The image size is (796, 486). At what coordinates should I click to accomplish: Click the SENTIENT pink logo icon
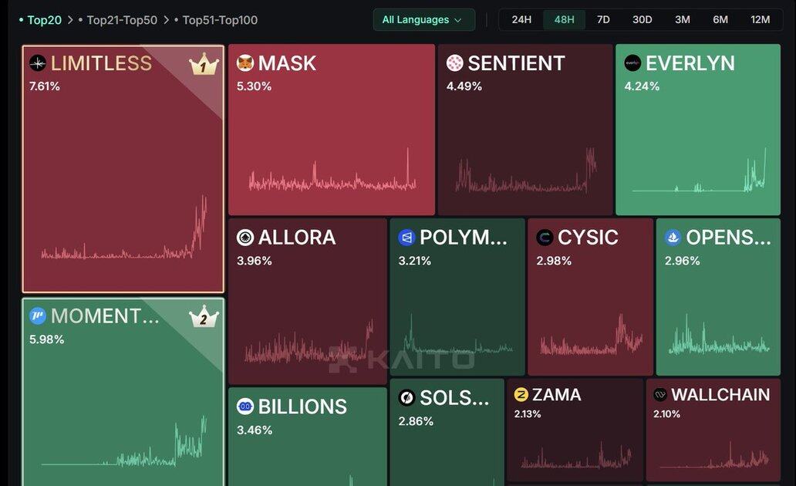pyautogui.click(x=455, y=63)
